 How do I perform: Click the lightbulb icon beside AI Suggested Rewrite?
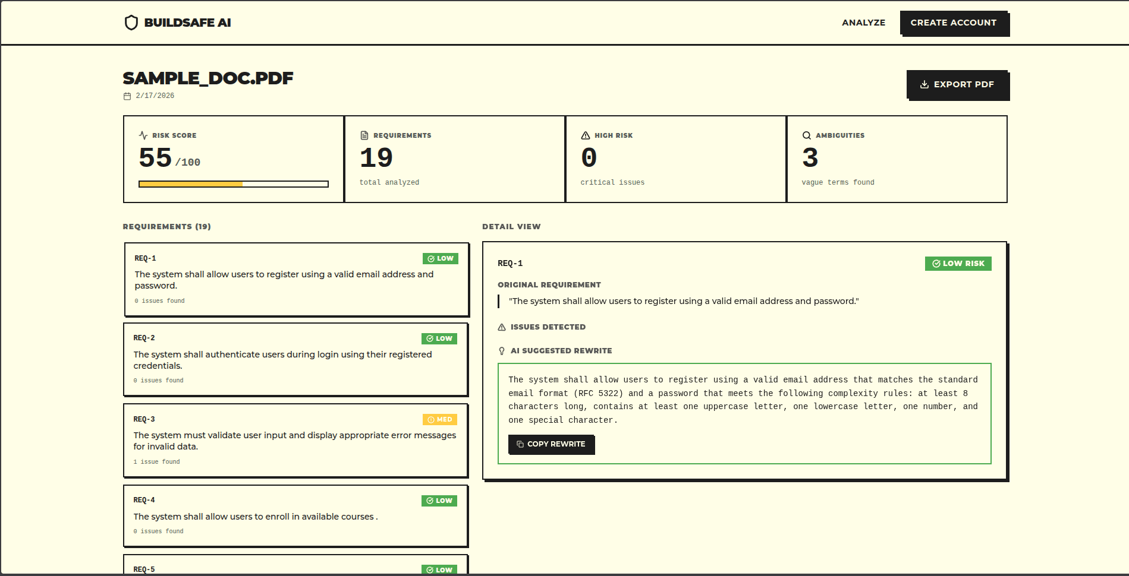pos(502,351)
